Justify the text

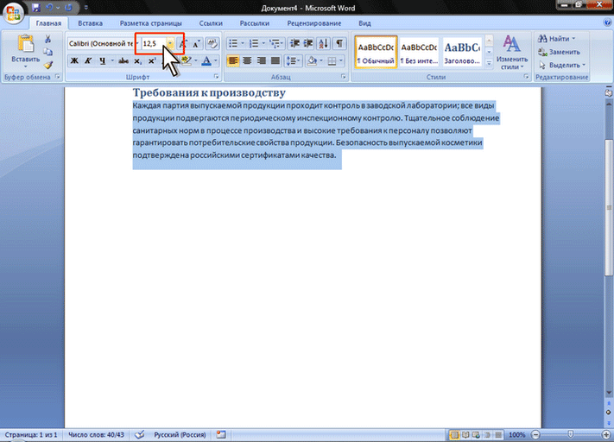[x=275, y=60]
